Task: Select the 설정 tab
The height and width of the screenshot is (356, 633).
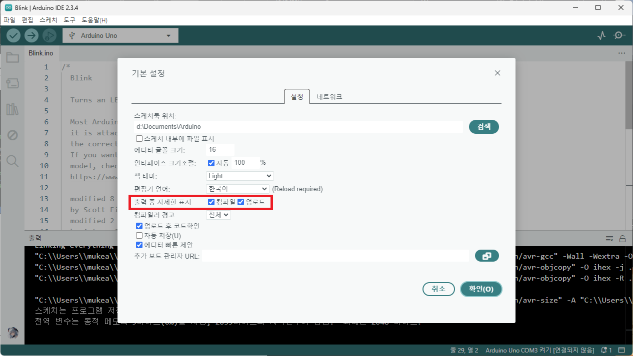Action: [x=297, y=96]
